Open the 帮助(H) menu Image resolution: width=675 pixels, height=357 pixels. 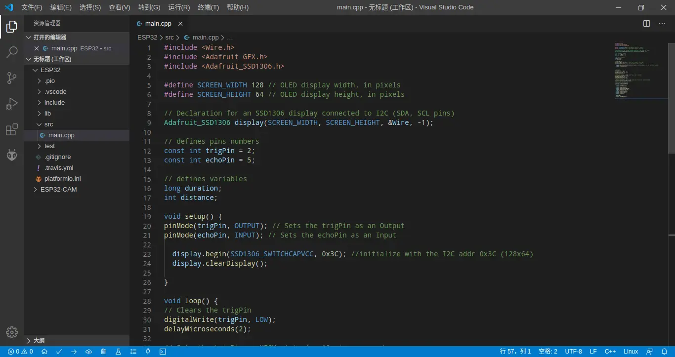pyautogui.click(x=238, y=7)
